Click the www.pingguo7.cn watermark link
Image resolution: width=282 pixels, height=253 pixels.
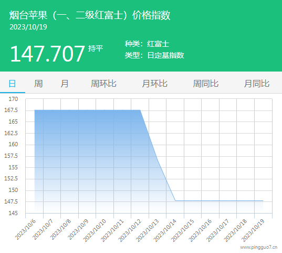(x=258, y=247)
